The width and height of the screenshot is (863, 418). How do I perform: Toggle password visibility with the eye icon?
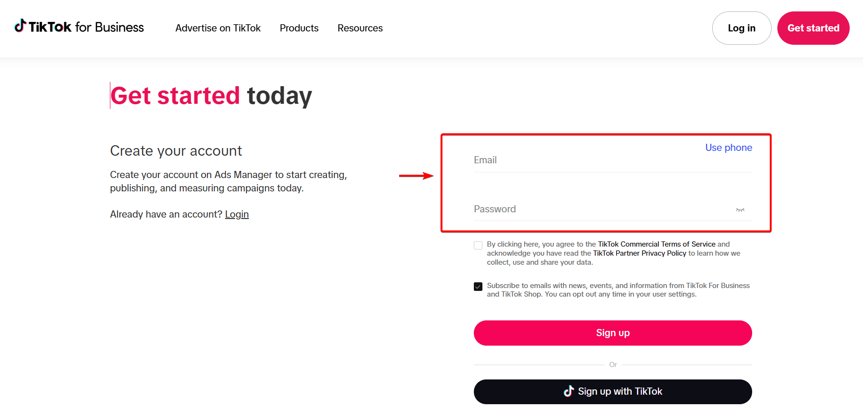coord(740,209)
